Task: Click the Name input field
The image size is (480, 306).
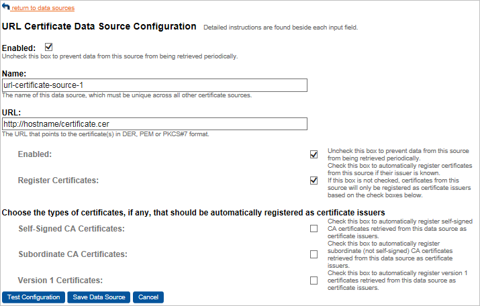Action: pyautogui.click(x=154, y=85)
